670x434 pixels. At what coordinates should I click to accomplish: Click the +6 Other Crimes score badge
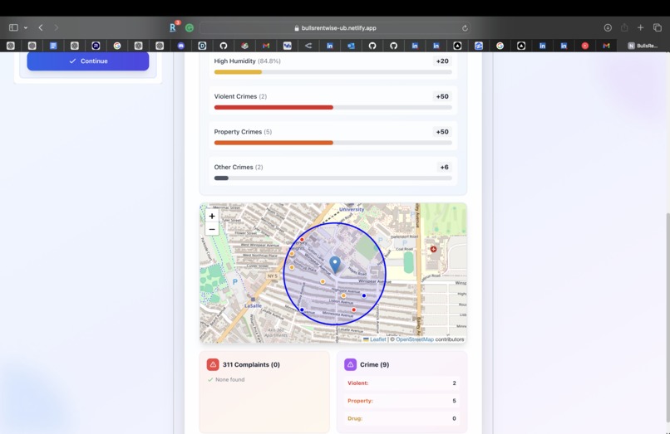[x=445, y=168]
